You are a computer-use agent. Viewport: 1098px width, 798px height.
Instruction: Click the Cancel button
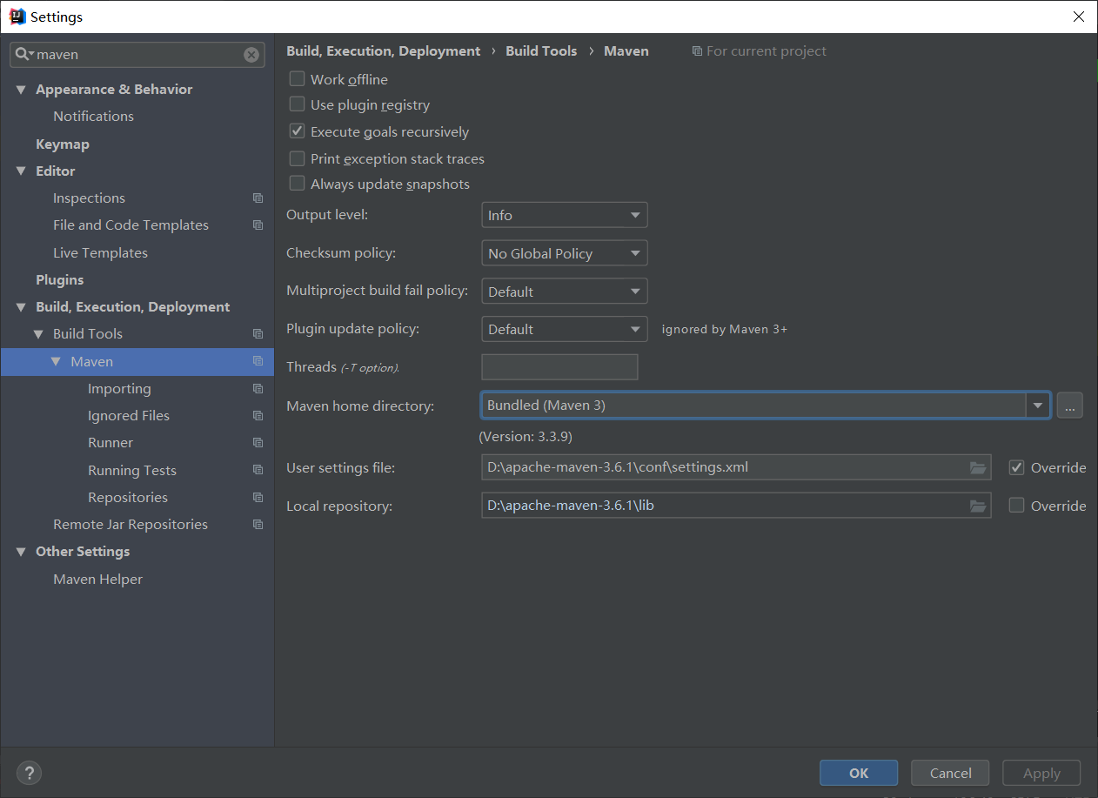pos(950,773)
